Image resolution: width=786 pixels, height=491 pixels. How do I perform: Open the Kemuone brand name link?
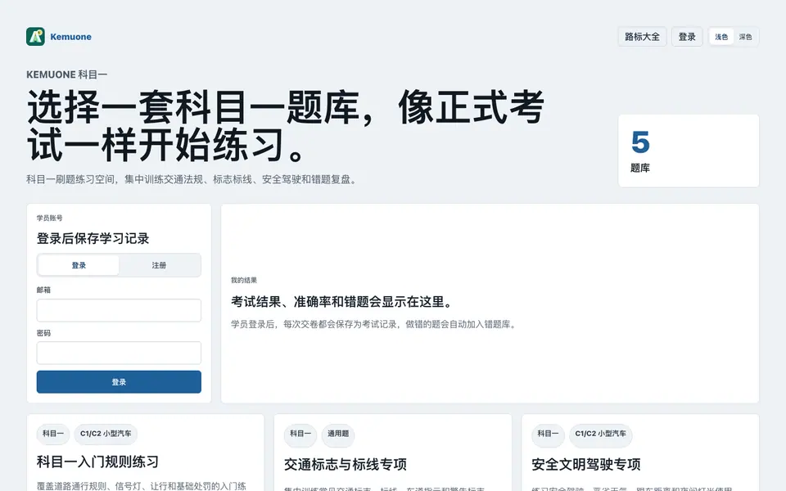pos(70,37)
